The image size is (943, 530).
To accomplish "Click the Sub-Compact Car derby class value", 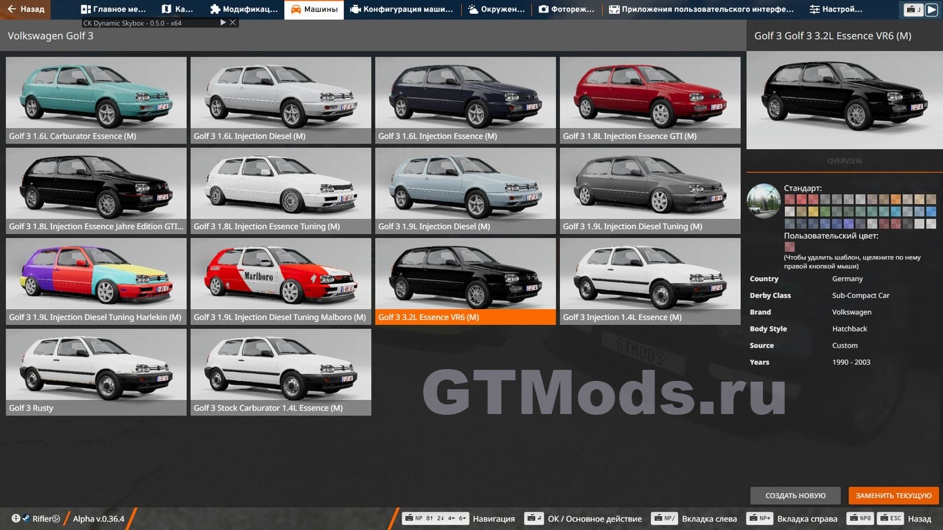I will pyautogui.click(x=861, y=295).
